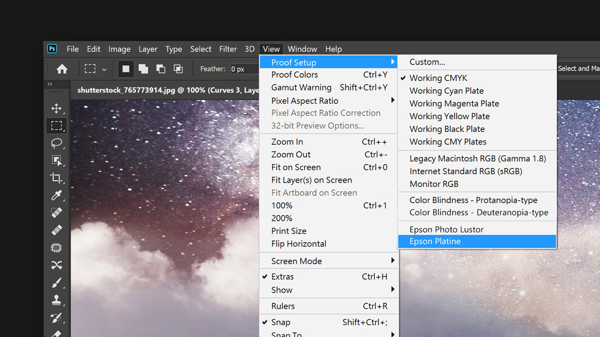Select the Brush tool
600x337 pixels.
[x=56, y=283]
